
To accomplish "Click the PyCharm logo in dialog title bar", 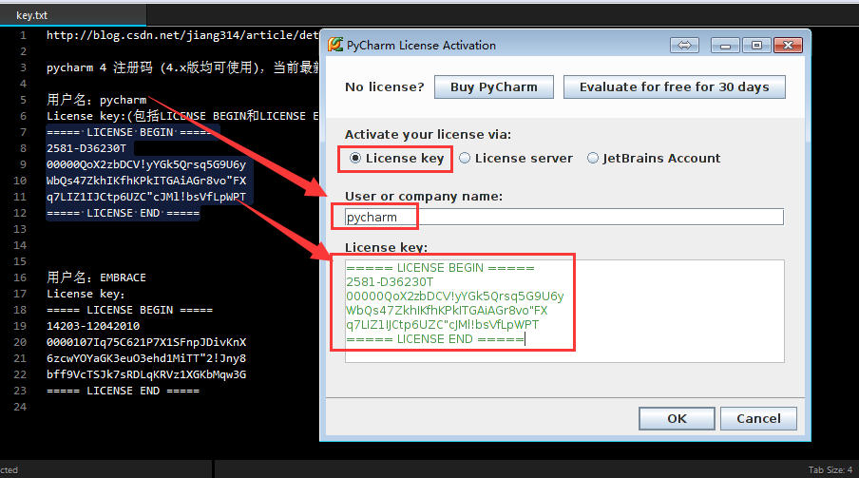I will 334,45.
